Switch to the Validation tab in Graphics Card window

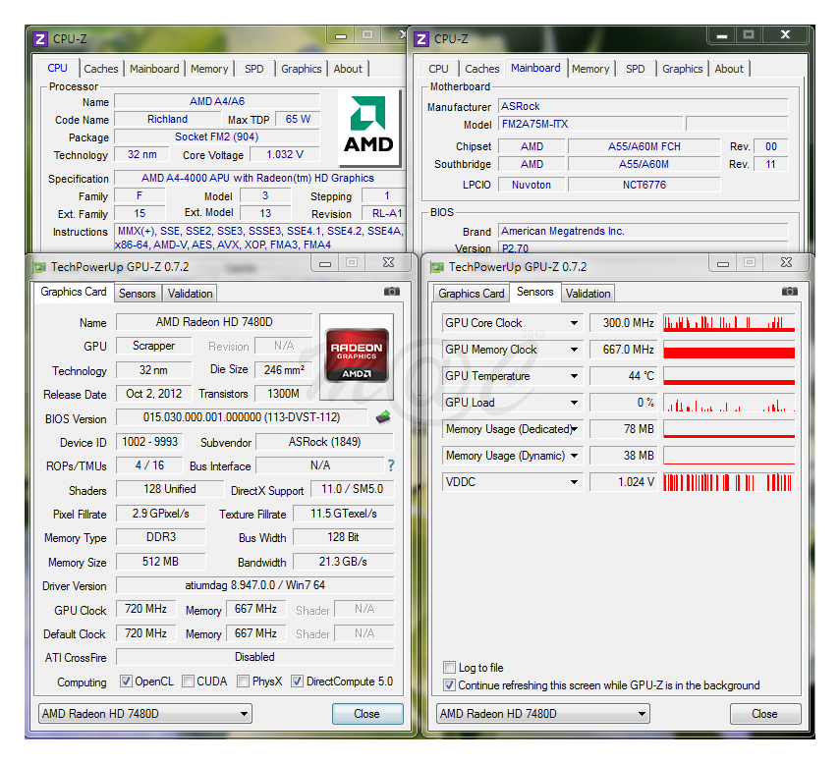point(190,294)
